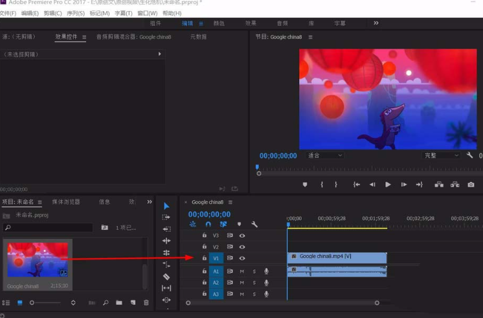Screen dimensions: 483x318
Task: Switch project panel to list view
Action: point(6,302)
